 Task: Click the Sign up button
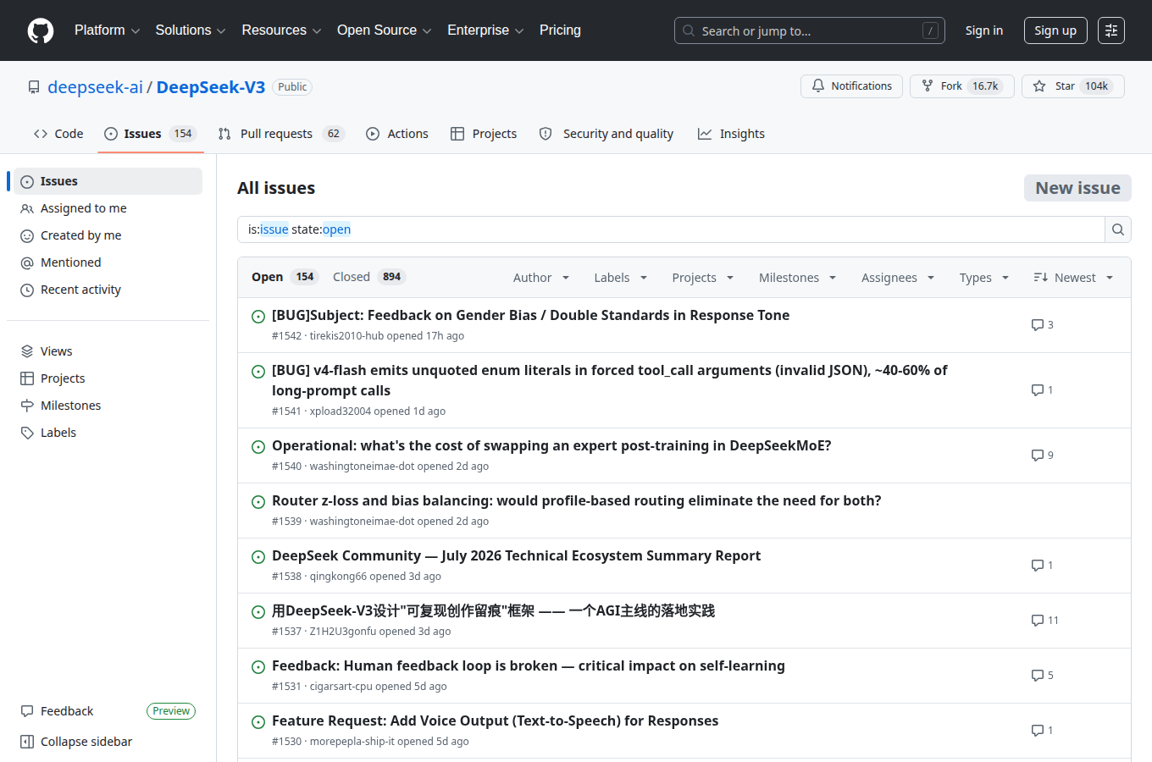1055,30
